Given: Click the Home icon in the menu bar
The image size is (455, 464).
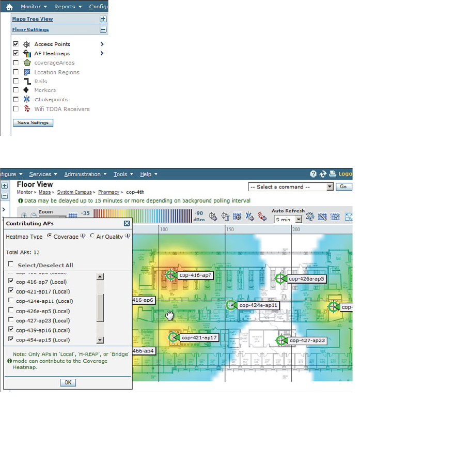Looking at the screenshot, I should click(x=9, y=7).
